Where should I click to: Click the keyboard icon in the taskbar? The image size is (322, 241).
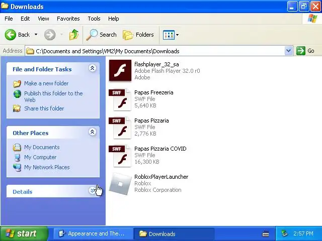(x=266, y=233)
